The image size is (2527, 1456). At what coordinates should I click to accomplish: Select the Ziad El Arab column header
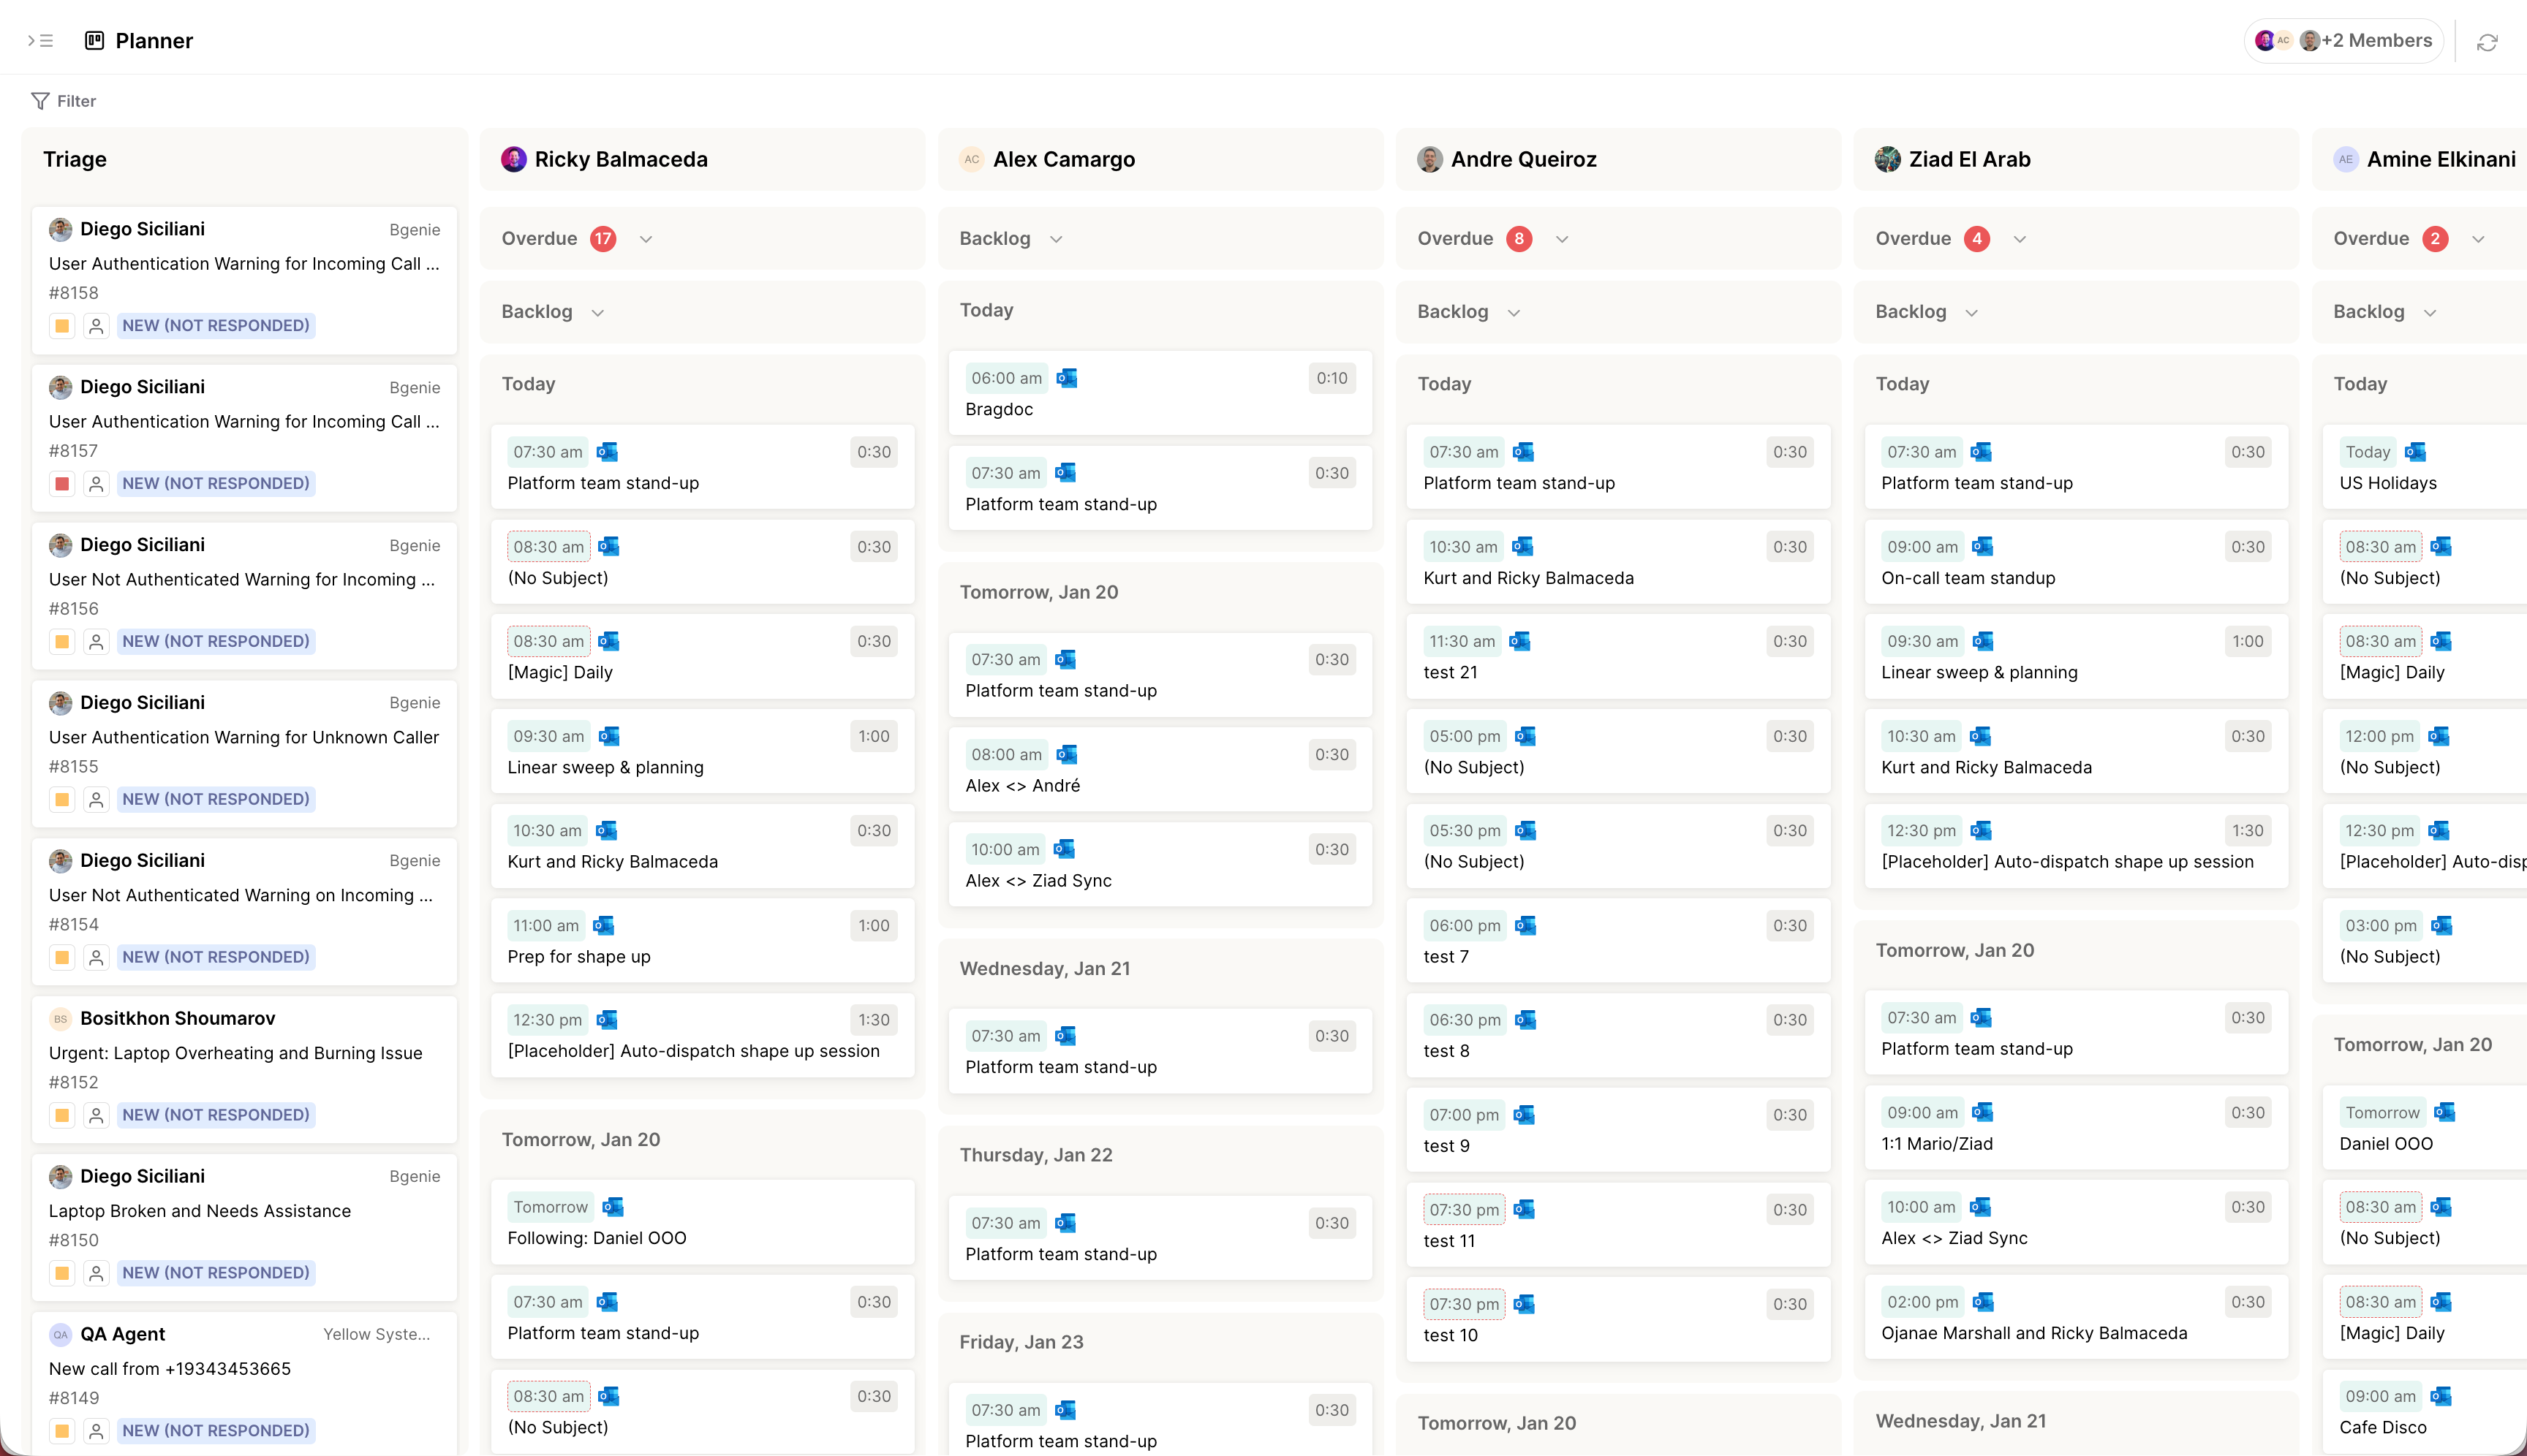click(x=1969, y=159)
